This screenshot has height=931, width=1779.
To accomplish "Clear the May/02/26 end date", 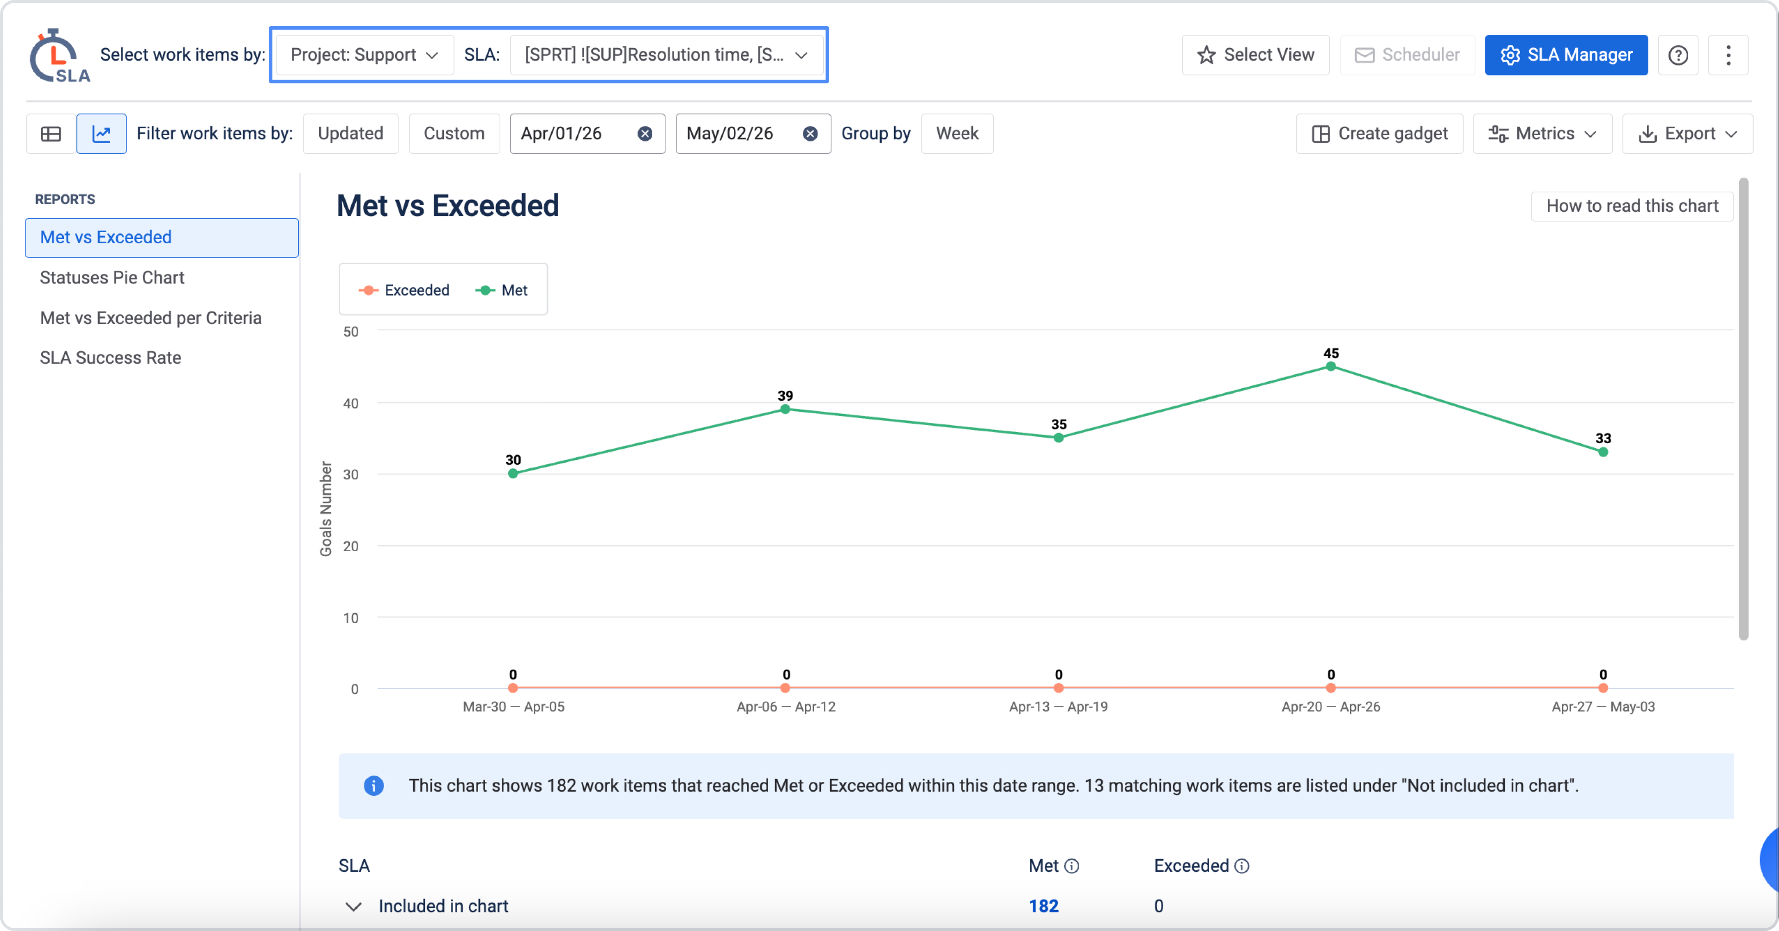I will point(810,134).
